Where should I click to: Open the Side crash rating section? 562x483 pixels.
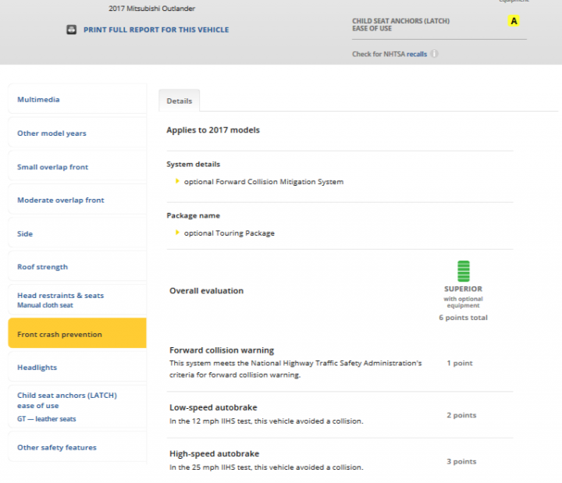click(77, 233)
